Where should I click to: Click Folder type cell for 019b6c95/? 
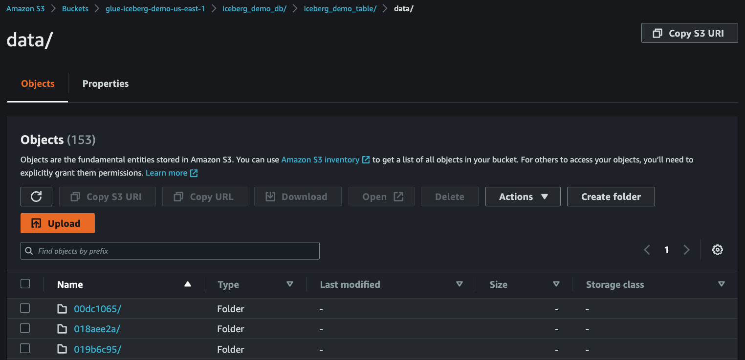tap(231, 349)
